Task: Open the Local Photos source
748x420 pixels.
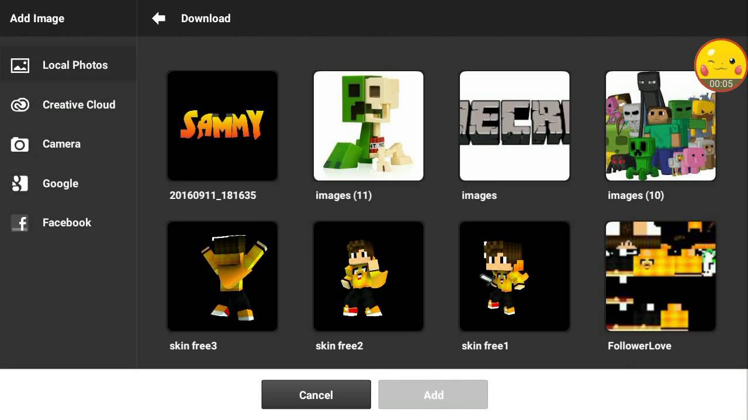Action: pos(68,65)
